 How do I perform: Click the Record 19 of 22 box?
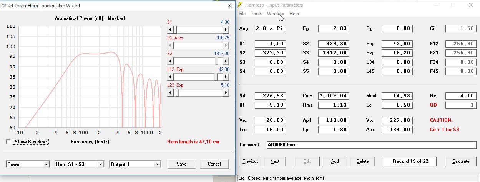pos(410,161)
